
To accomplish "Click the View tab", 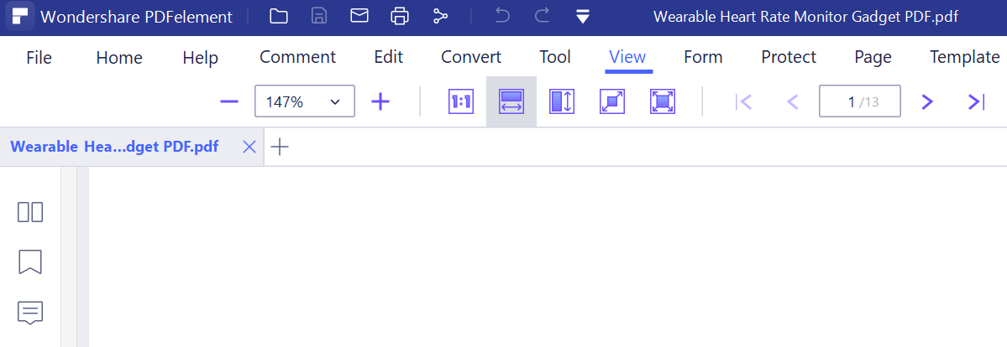I will point(627,57).
